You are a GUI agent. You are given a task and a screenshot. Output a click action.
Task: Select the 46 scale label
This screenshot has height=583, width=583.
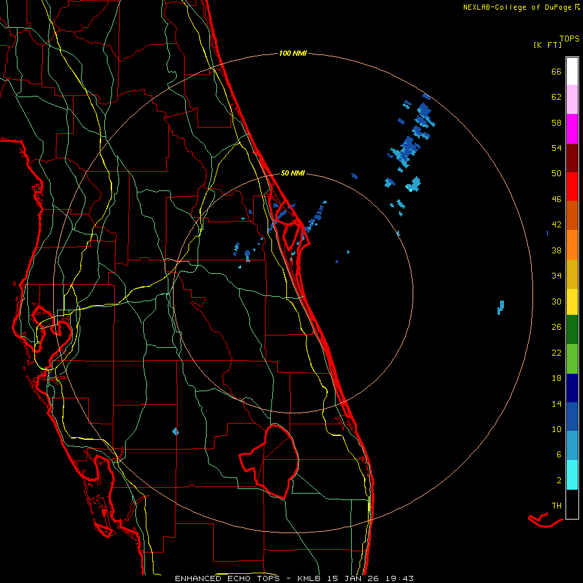pos(556,200)
